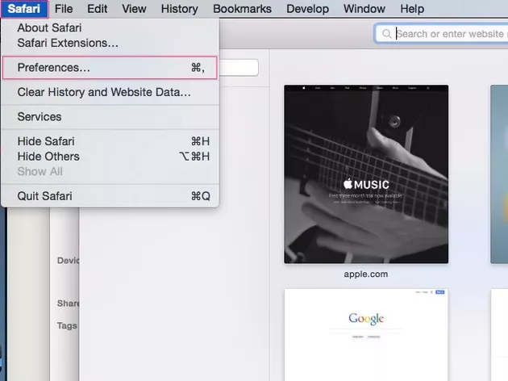Select Safari Extensions… menu entry
This screenshot has width=508, height=381.
tap(110, 43)
